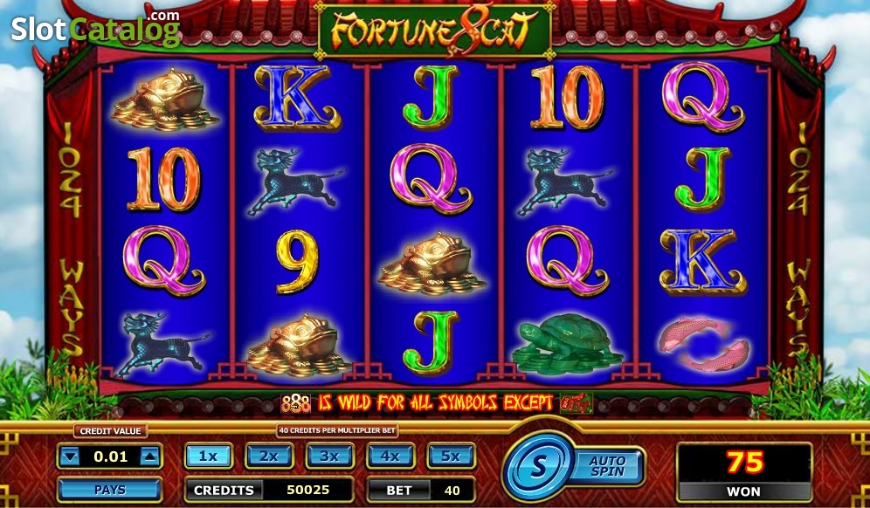The height and width of the screenshot is (508, 870).
Task: Click the credit value 0.01 field
Action: pos(110,457)
